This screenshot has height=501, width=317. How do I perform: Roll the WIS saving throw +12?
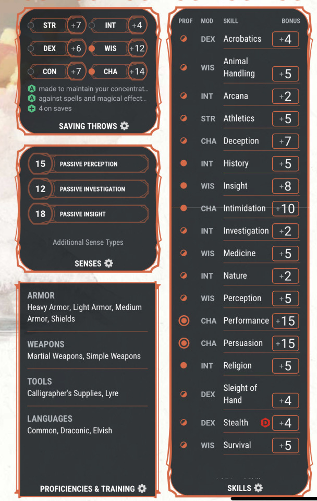click(137, 49)
